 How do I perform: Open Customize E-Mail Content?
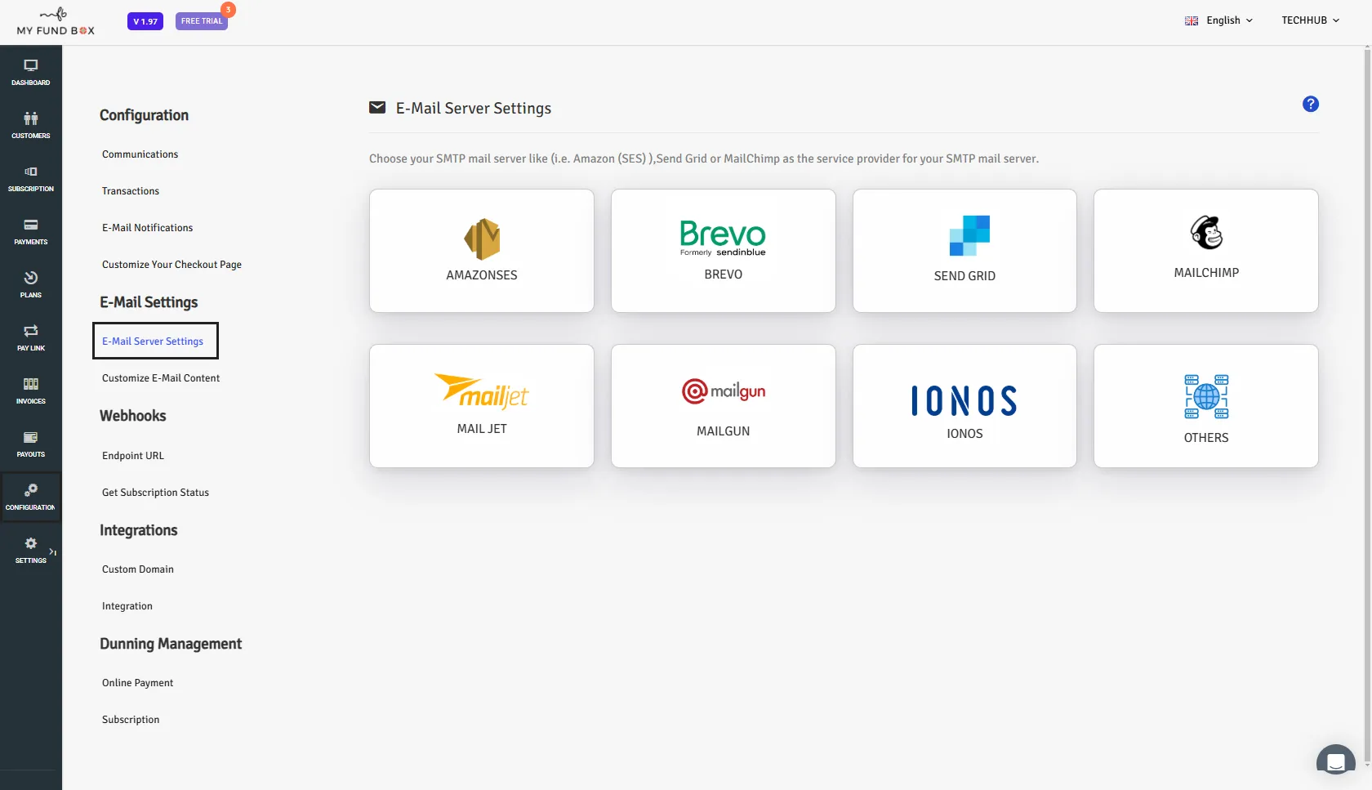point(161,378)
